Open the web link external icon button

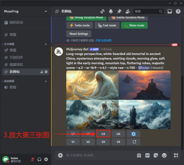click(134, 142)
